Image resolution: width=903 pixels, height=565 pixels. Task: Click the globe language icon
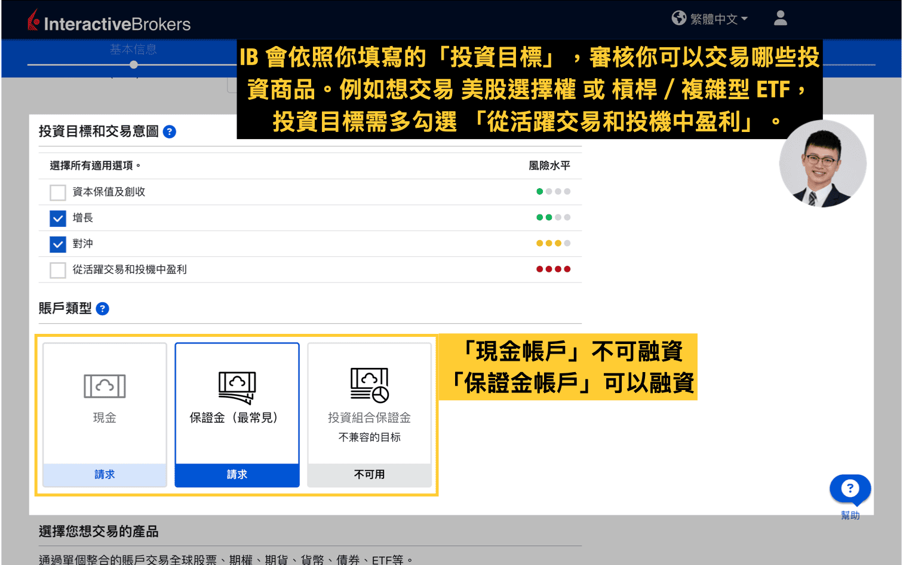(679, 18)
